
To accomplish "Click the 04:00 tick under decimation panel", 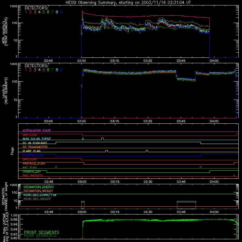I will point(214,212).
